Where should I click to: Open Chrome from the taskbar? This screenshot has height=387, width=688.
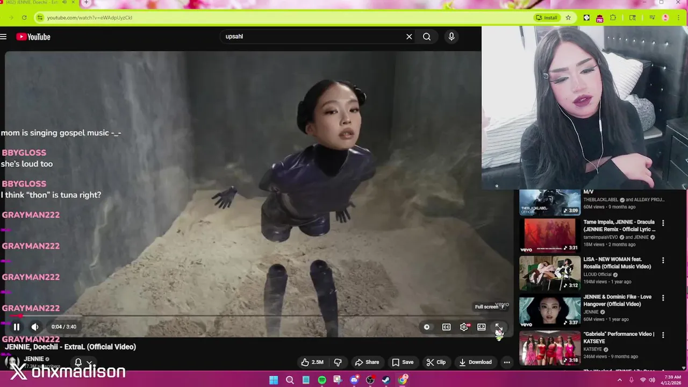click(x=403, y=380)
